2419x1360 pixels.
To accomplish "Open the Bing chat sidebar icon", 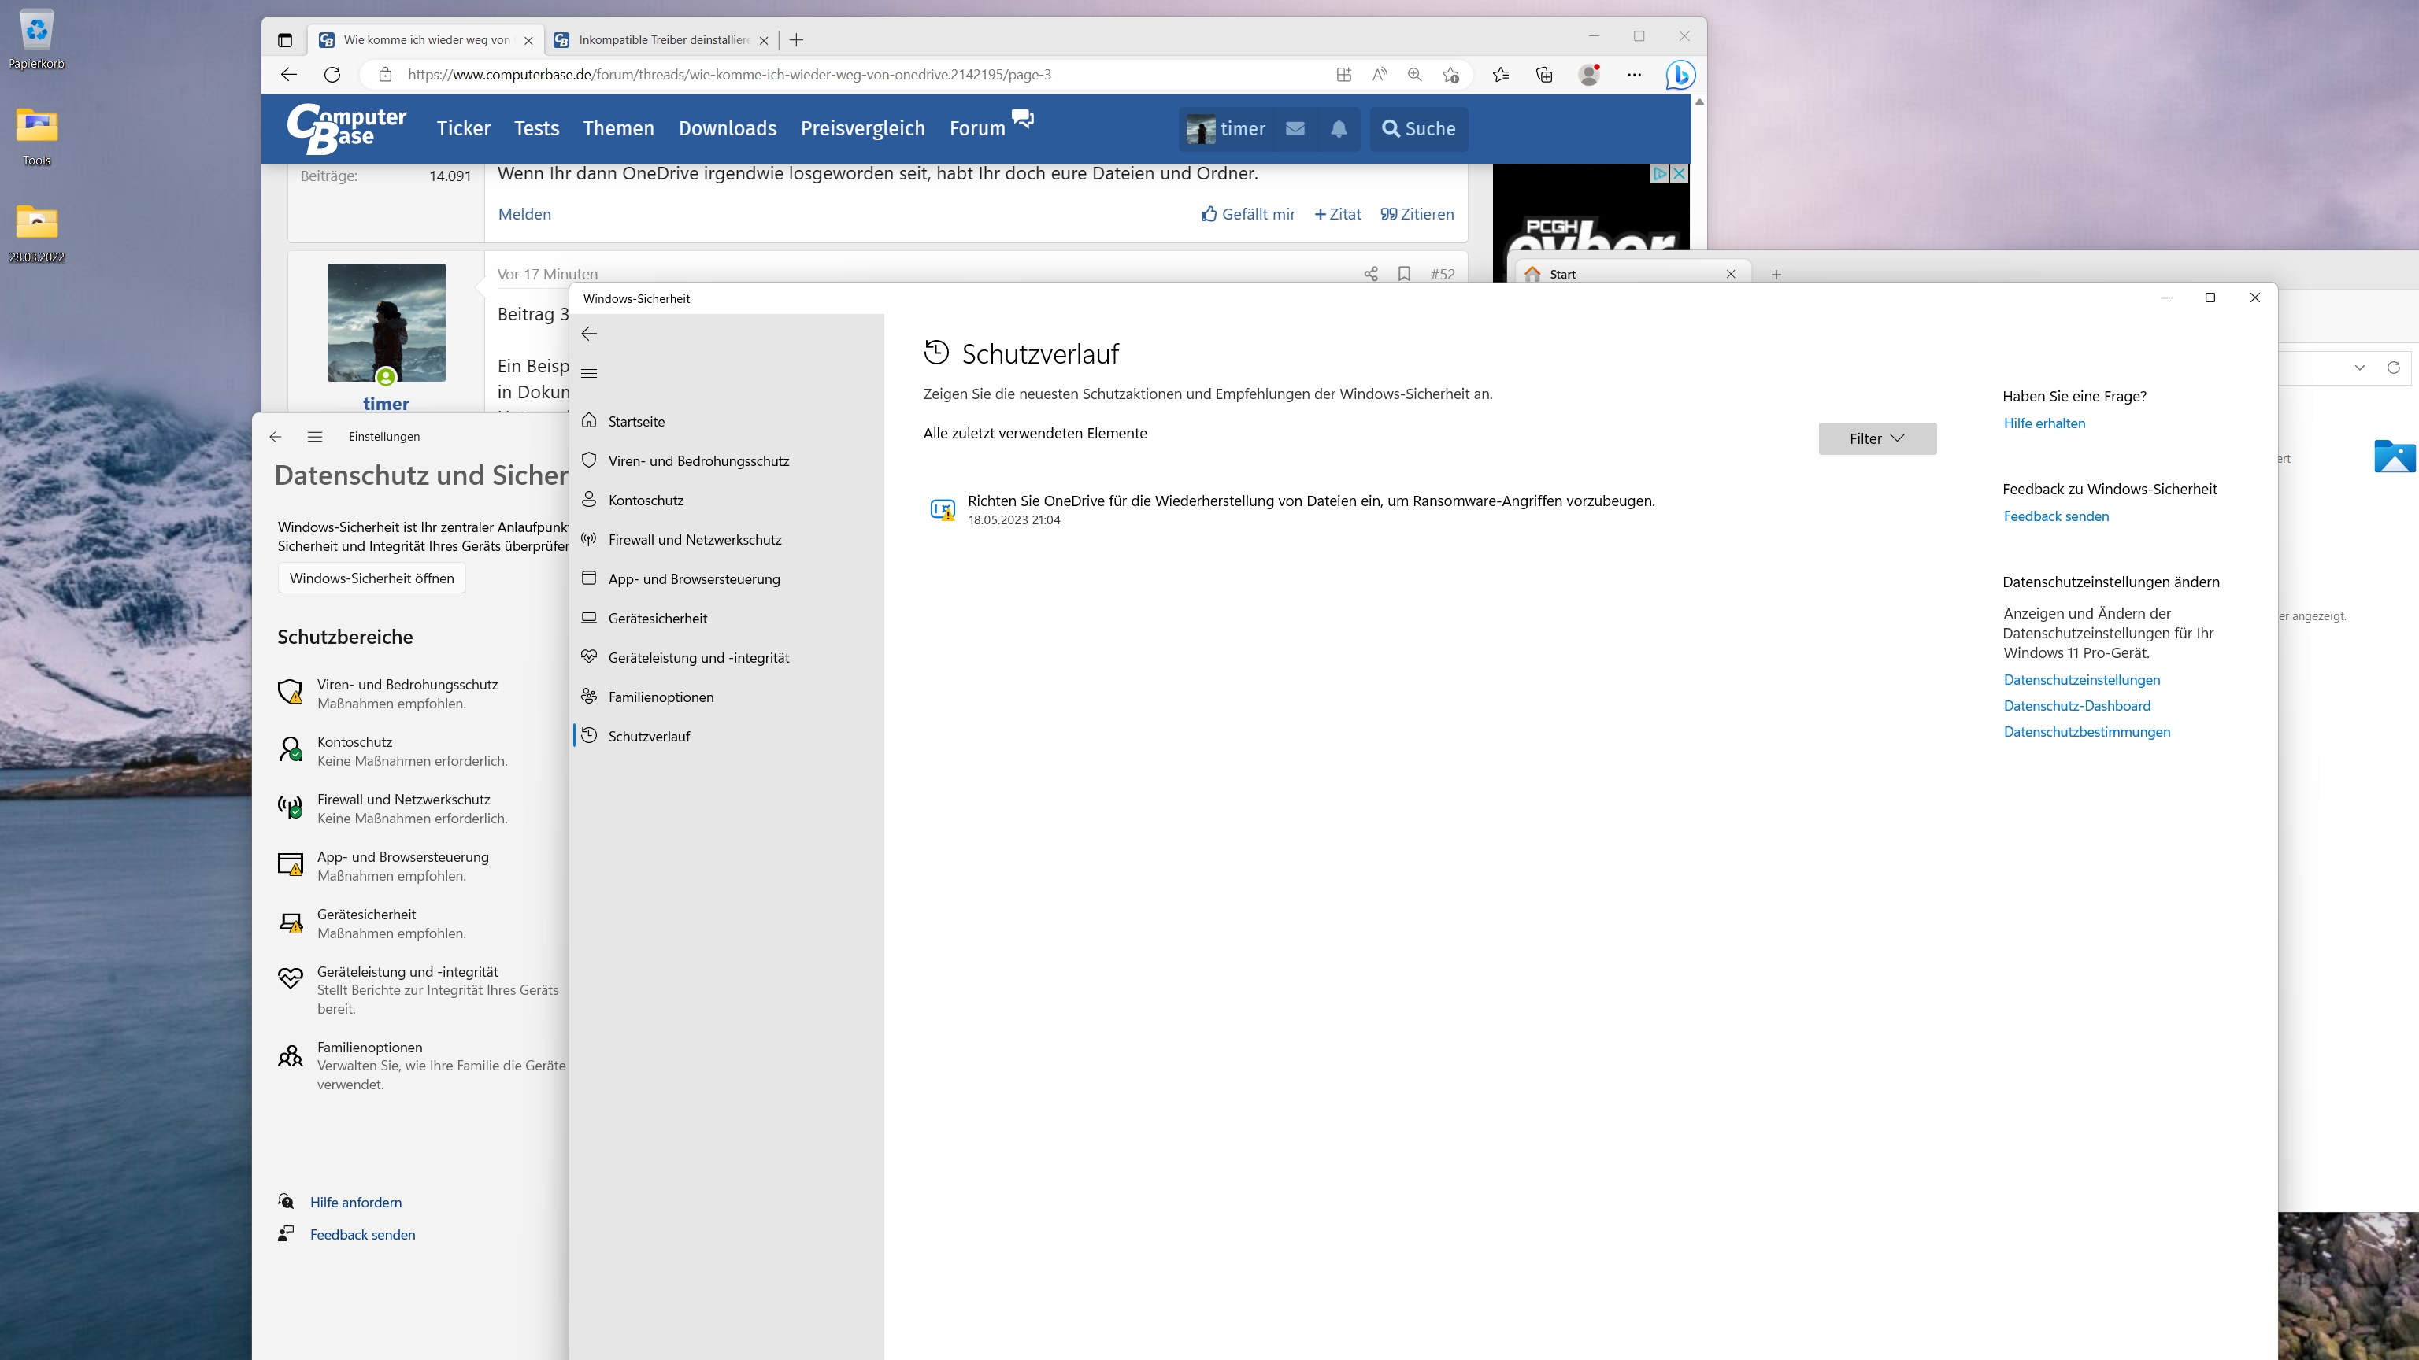I will click(x=1680, y=75).
